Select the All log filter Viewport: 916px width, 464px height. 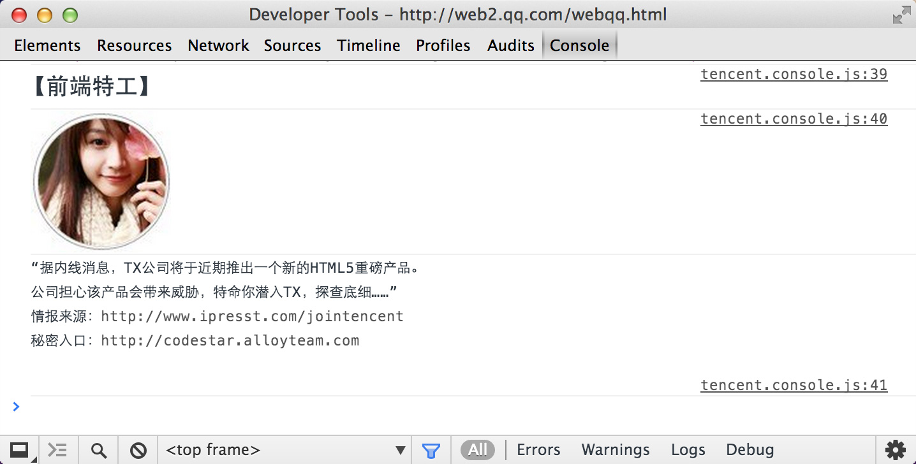coord(478,450)
